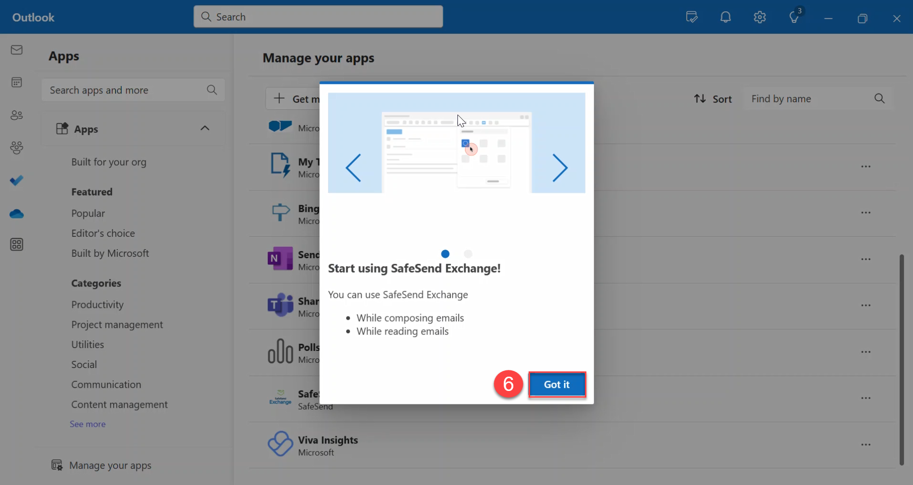Open the Social category

[84, 365]
